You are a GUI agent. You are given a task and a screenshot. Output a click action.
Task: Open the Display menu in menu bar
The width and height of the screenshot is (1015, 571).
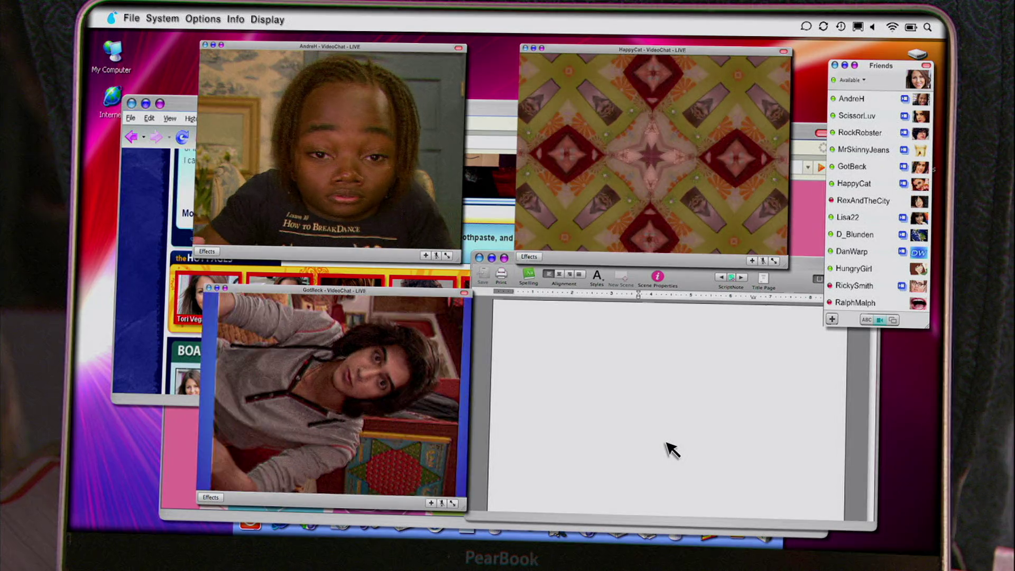tap(267, 20)
